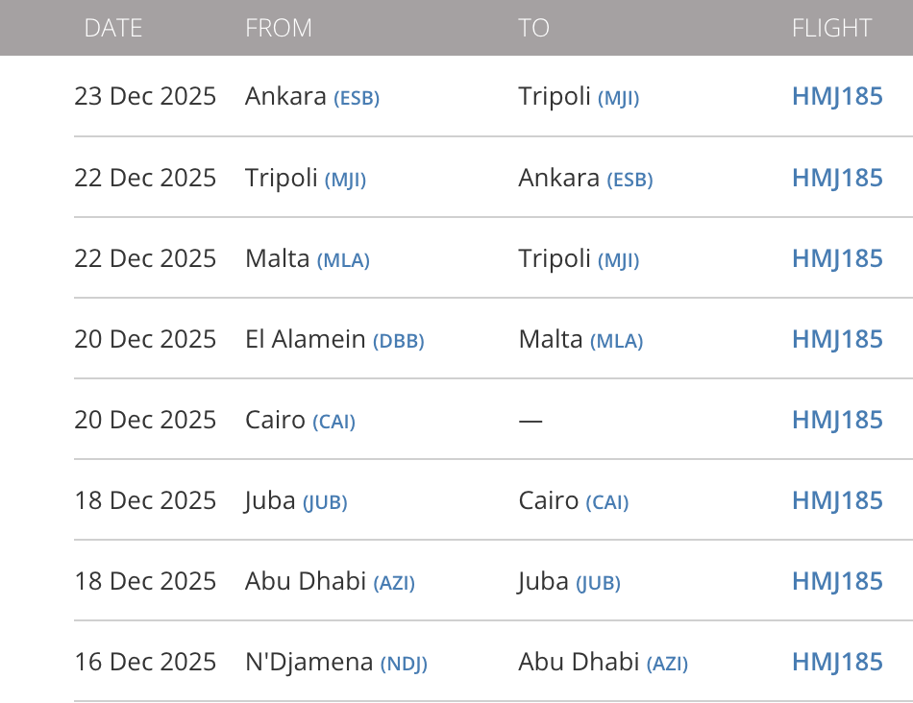This screenshot has height=703, width=913.
Task: Open MJI destination link on 23 Dec flight
Action: [x=618, y=99]
